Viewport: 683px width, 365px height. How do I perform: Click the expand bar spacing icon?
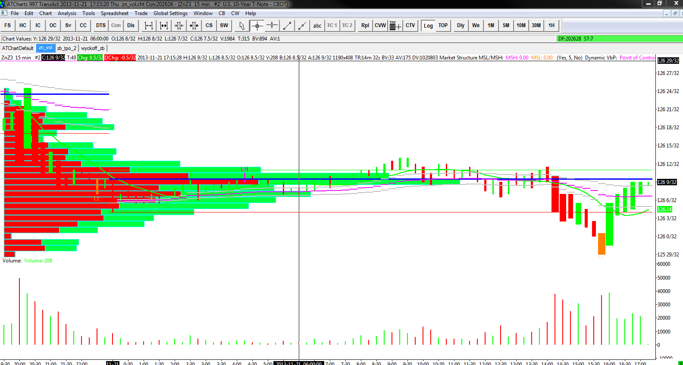pyautogui.click(x=149, y=25)
